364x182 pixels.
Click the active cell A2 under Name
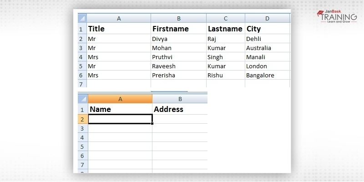tap(120, 119)
